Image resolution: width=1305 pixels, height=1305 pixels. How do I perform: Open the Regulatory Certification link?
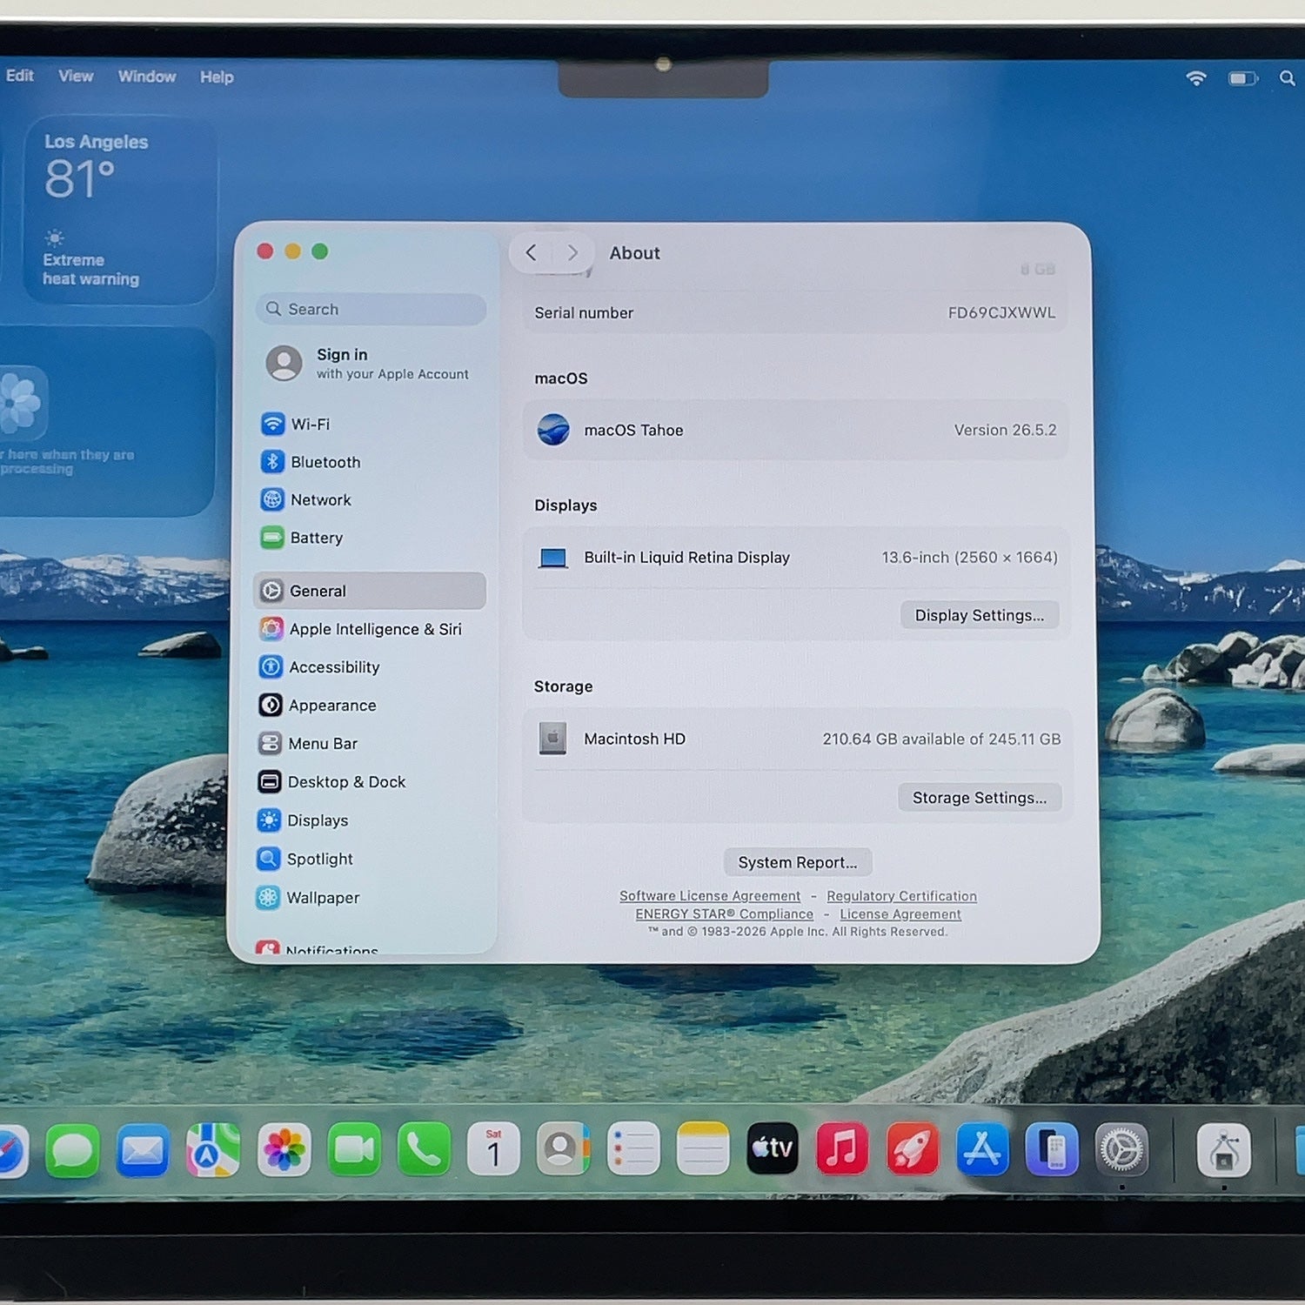tap(902, 896)
